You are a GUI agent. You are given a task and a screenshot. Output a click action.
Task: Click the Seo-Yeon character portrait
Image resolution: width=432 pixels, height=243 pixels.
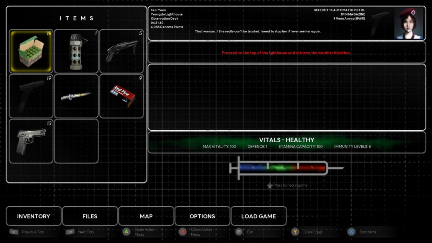pyautogui.click(x=408, y=24)
